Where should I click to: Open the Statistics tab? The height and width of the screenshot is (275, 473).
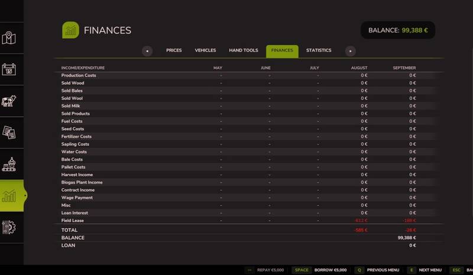[319, 51]
